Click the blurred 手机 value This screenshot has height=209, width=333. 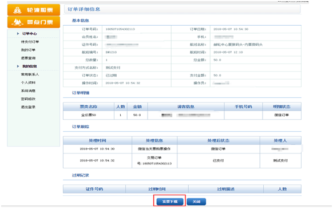click(224, 37)
